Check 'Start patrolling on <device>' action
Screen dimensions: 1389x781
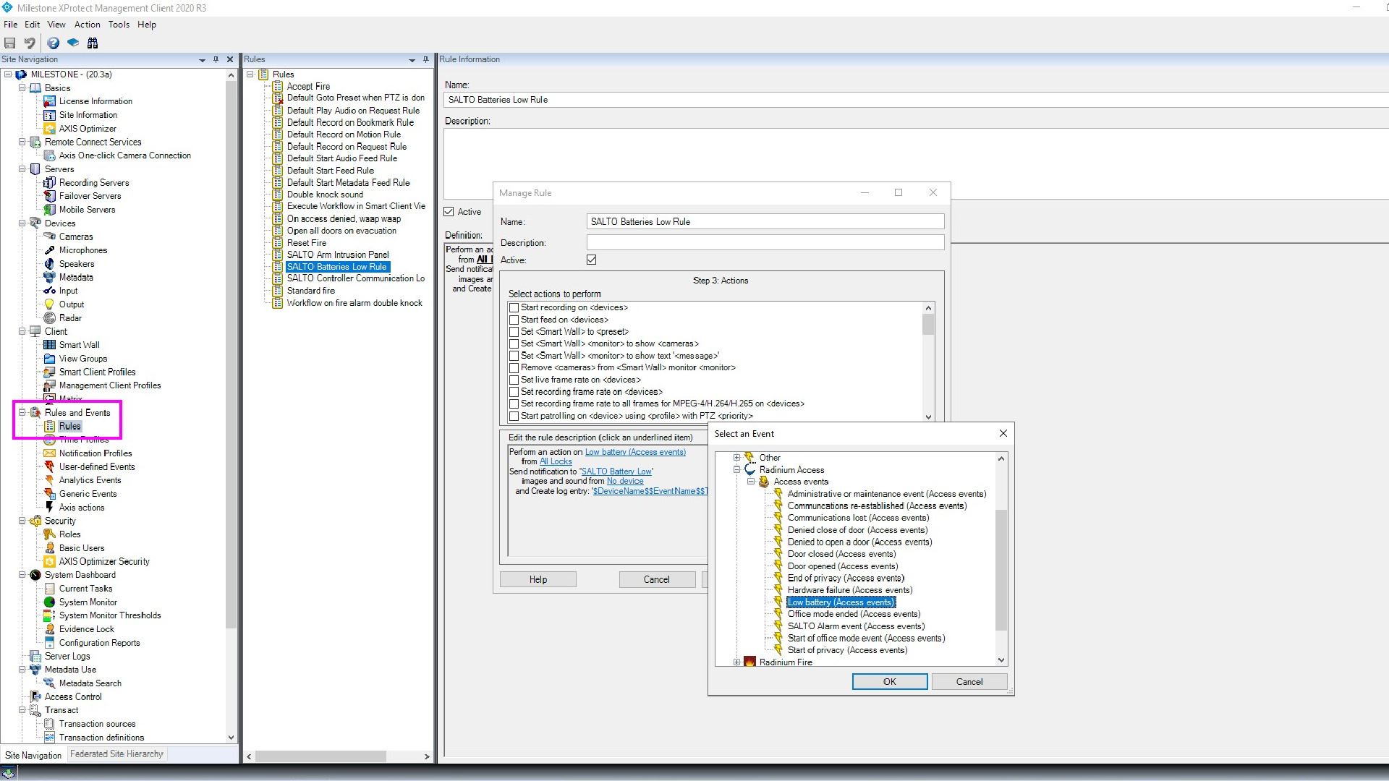(514, 416)
